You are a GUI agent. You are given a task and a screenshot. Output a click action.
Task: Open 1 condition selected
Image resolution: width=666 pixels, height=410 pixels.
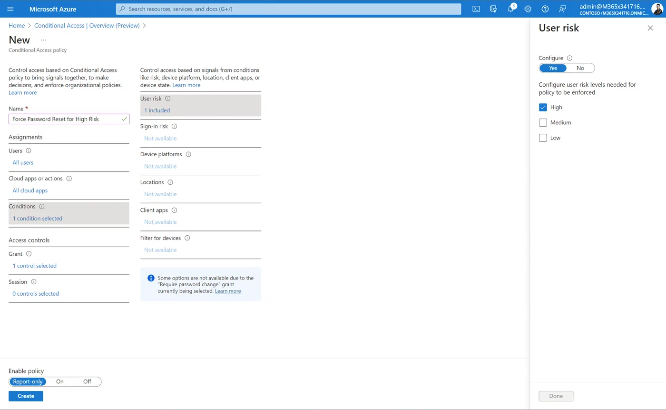[x=38, y=219]
